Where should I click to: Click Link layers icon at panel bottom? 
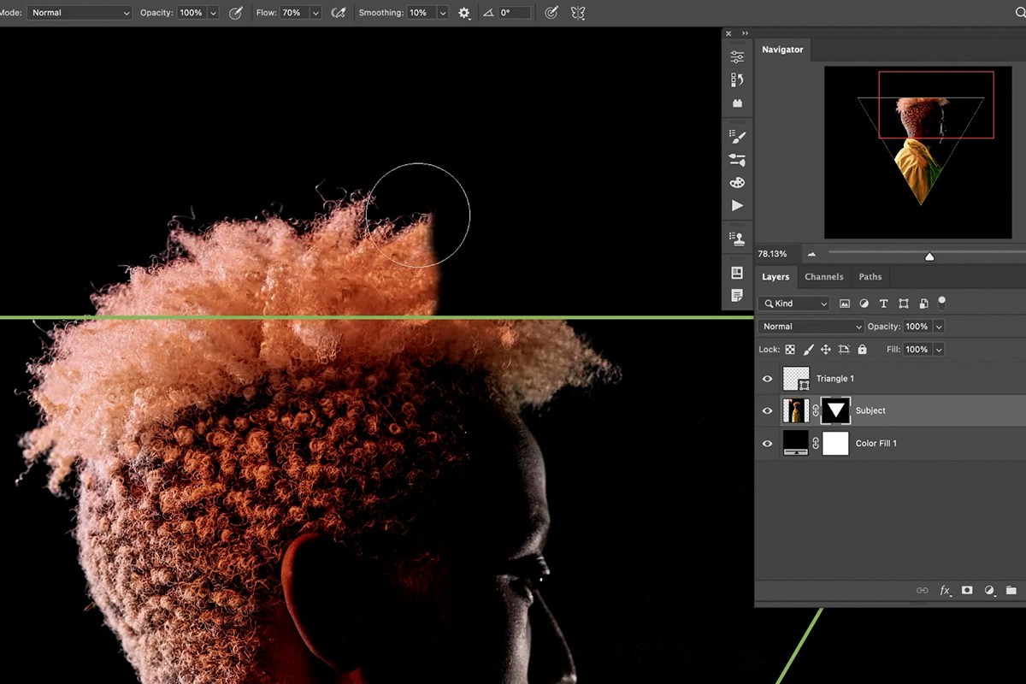click(922, 590)
